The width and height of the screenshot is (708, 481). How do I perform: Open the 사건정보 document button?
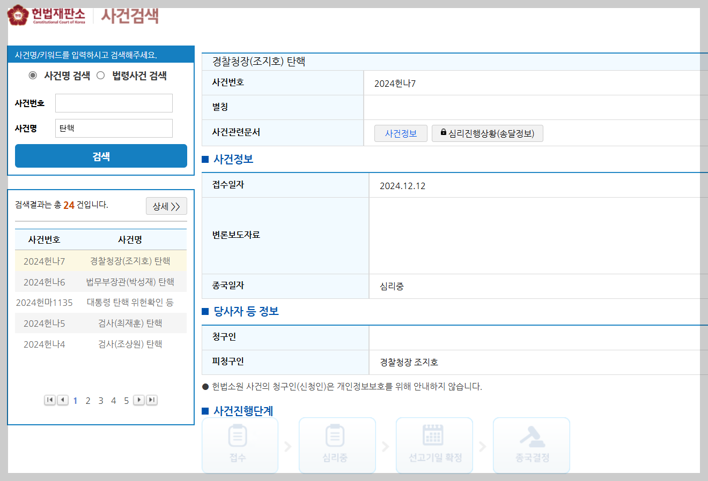[401, 133]
